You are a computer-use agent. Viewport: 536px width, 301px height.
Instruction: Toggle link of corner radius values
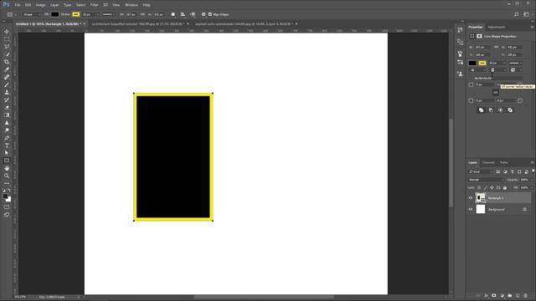click(x=495, y=93)
